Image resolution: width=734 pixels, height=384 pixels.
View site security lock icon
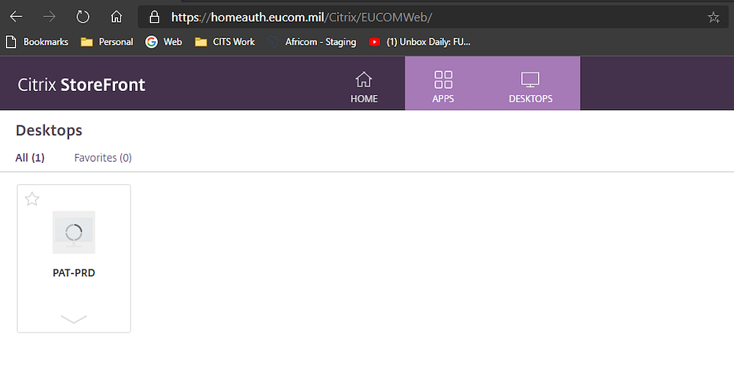pyautogui.click(x=154, y=18)
